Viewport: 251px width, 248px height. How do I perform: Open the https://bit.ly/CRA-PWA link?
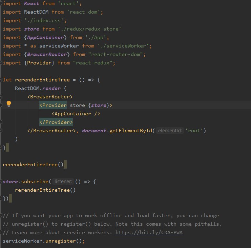149,232
